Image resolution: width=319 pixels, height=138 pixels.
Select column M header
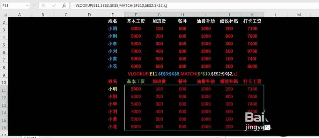(x=299, y=15)
